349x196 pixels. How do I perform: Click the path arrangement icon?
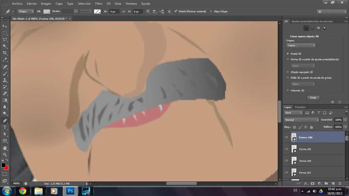[x=162, y=11]
